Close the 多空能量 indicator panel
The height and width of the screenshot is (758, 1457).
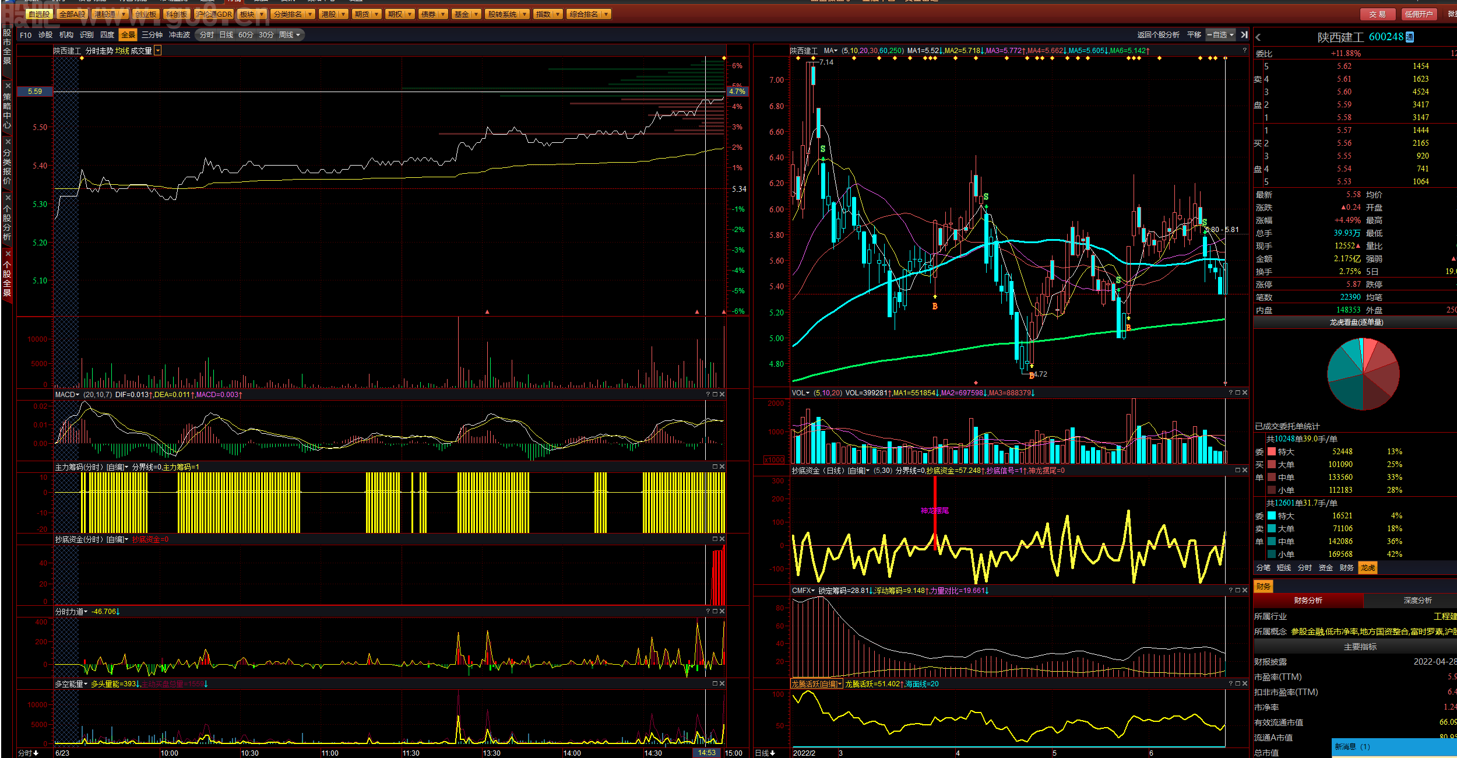click(722, 684)
